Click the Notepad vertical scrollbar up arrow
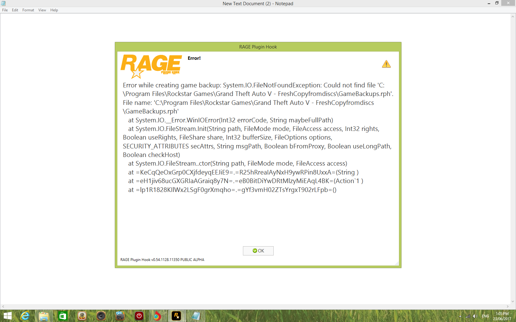This screenshot has height=322, width=516. (x=513, y=17)
